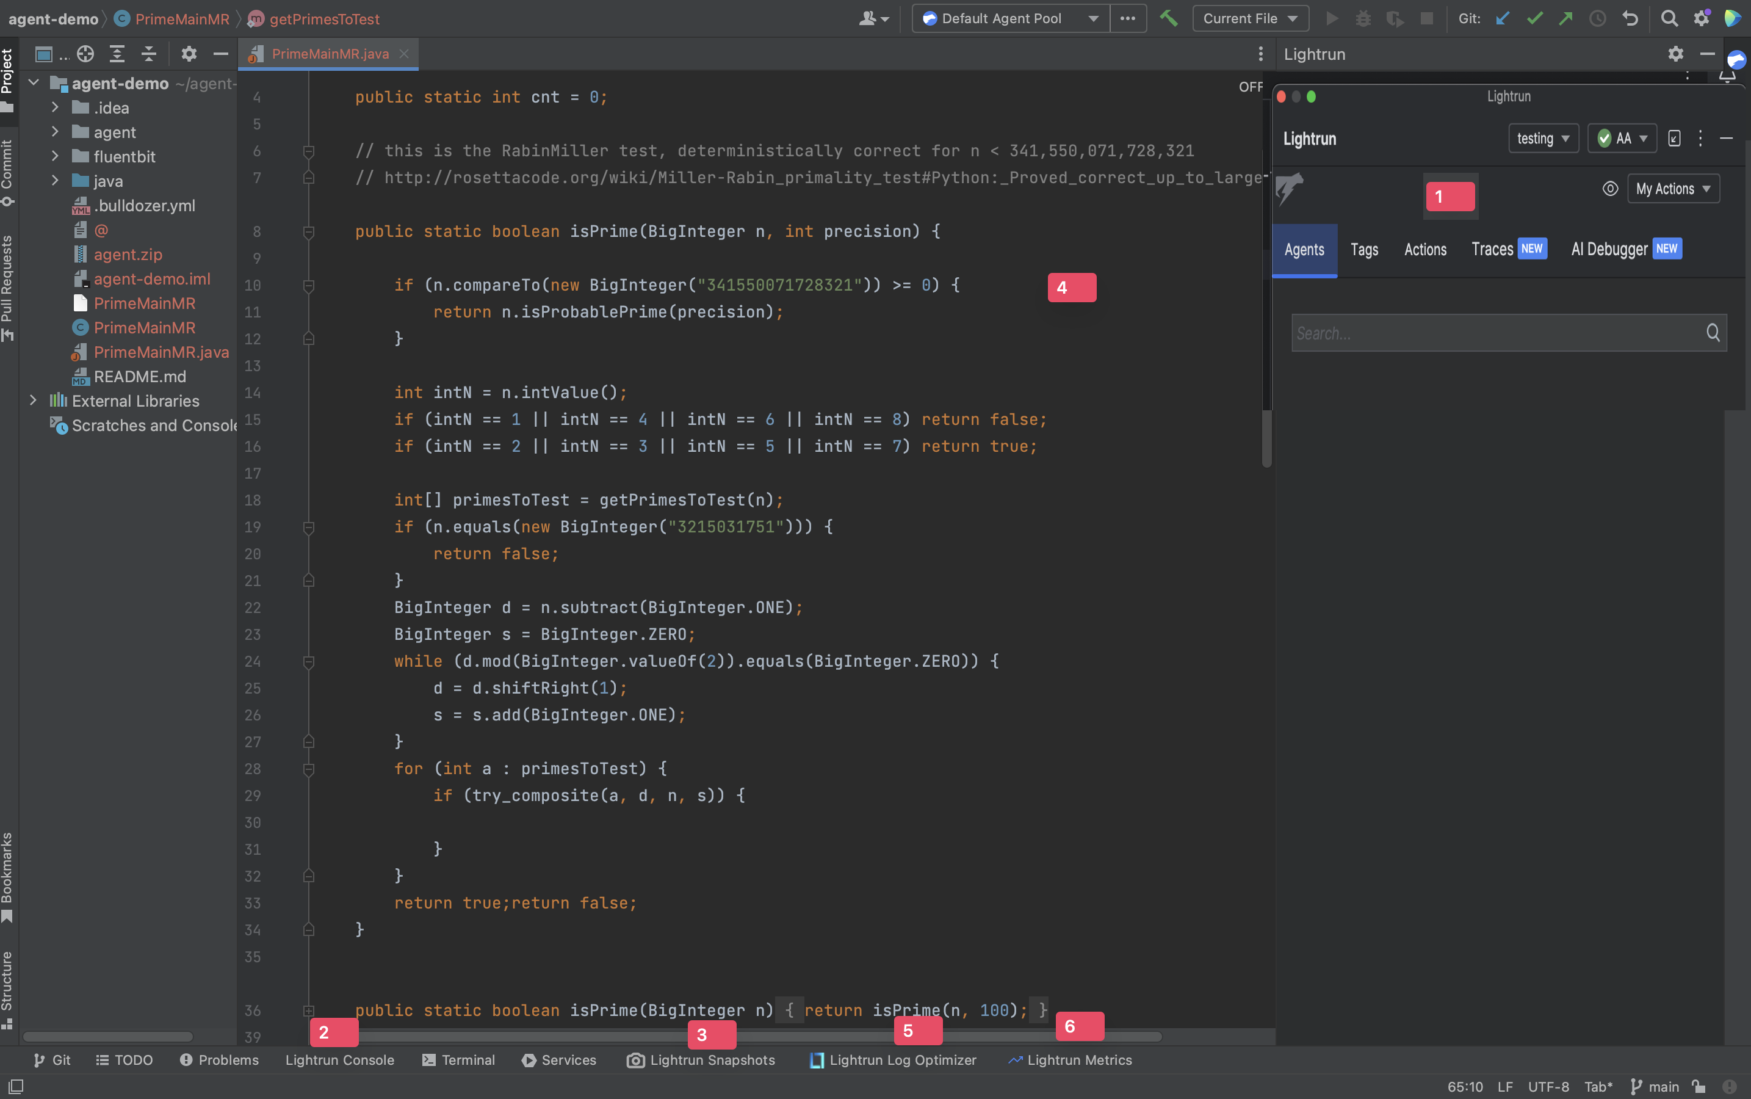Open Search Everywhere magnifier icon
Viewport: 1751px width, 1099px height.
coord(1669,18)
